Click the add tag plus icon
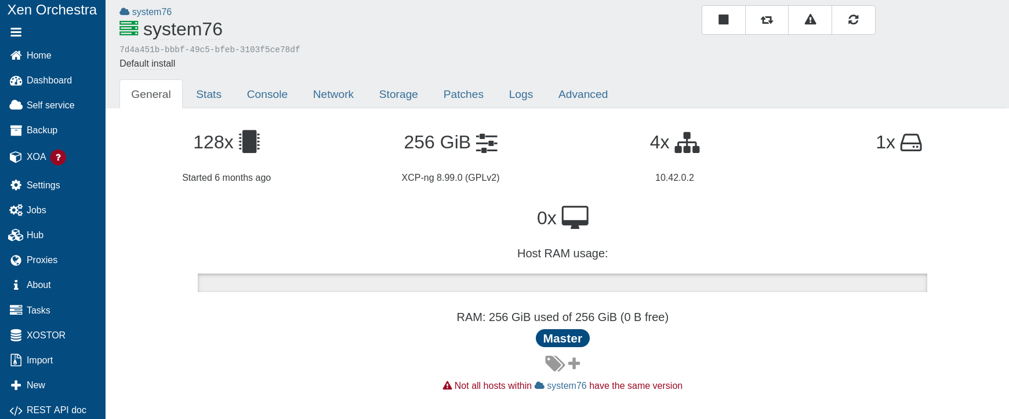 click(574, 363)
